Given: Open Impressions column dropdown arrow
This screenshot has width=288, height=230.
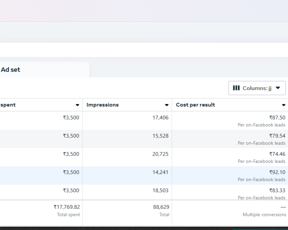Looking at the screenshot, I should pos(166,105).
